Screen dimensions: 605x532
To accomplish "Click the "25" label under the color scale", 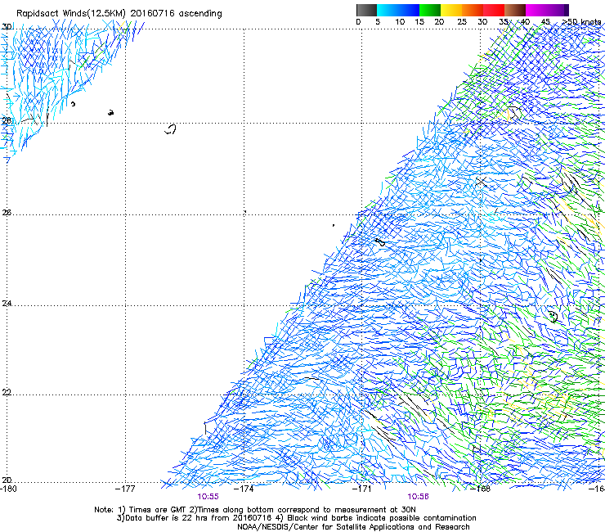I will [462, 22].
